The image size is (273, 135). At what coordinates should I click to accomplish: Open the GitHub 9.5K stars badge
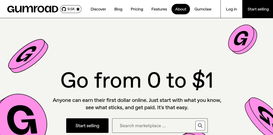coord(71,9)
